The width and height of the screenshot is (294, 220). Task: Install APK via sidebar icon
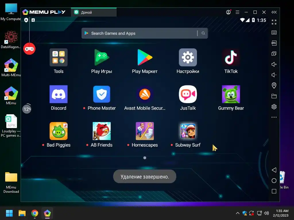(x=274, y=43)
